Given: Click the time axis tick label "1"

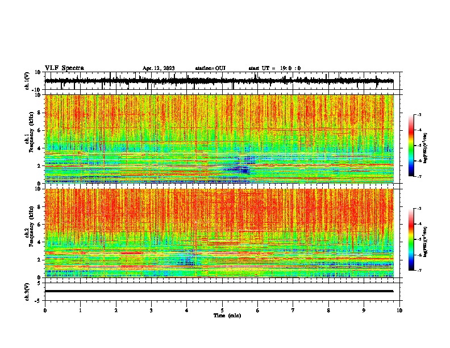Looking at the screenshot, I should (80, 310).
